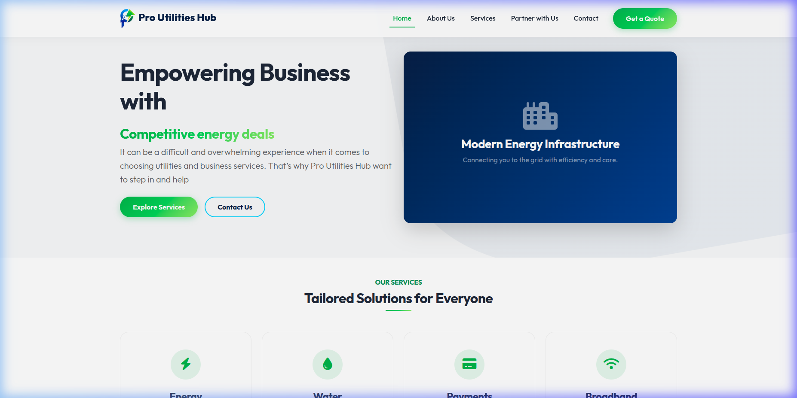Click the Modern Energy Infrastructure heading

(540, 144)
